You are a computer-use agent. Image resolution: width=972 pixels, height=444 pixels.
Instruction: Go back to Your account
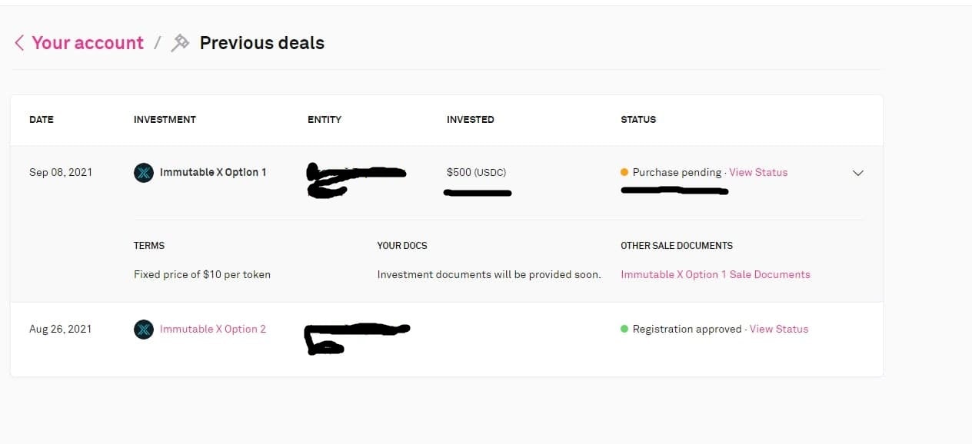click(88, 43)
